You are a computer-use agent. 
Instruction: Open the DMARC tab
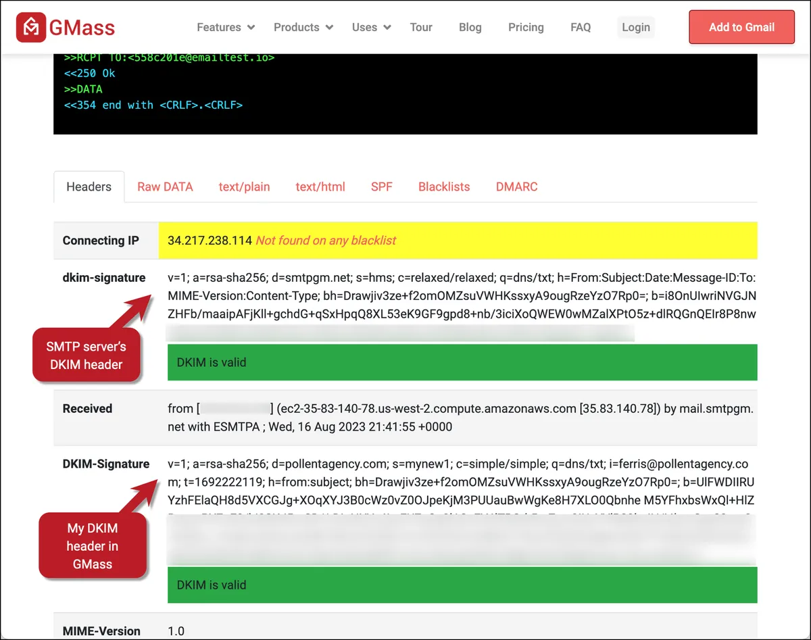tap(517, 187)
